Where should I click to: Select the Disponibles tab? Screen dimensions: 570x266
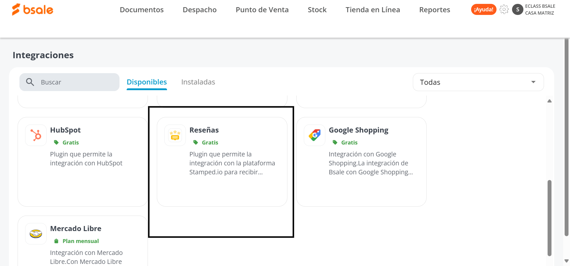[147, 82]
